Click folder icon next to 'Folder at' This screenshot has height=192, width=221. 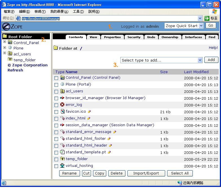[56, 48]
